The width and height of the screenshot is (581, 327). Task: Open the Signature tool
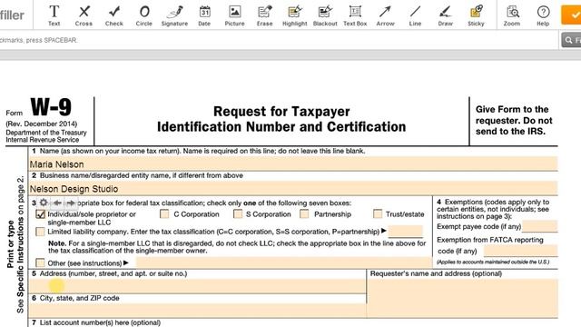(174, 15)
